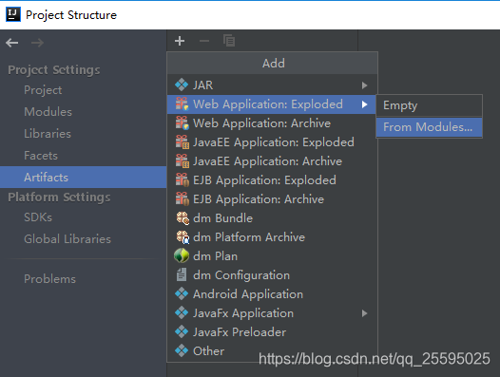Click the Other diamond icon
The image size is (500, 377).
click(182, 350)
